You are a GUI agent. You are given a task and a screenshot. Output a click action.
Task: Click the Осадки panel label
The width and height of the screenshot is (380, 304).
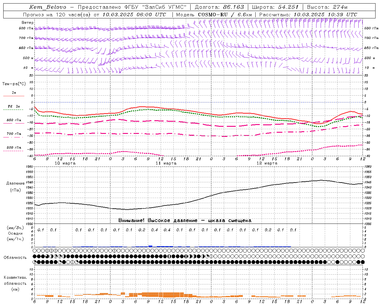click(15, 233)
